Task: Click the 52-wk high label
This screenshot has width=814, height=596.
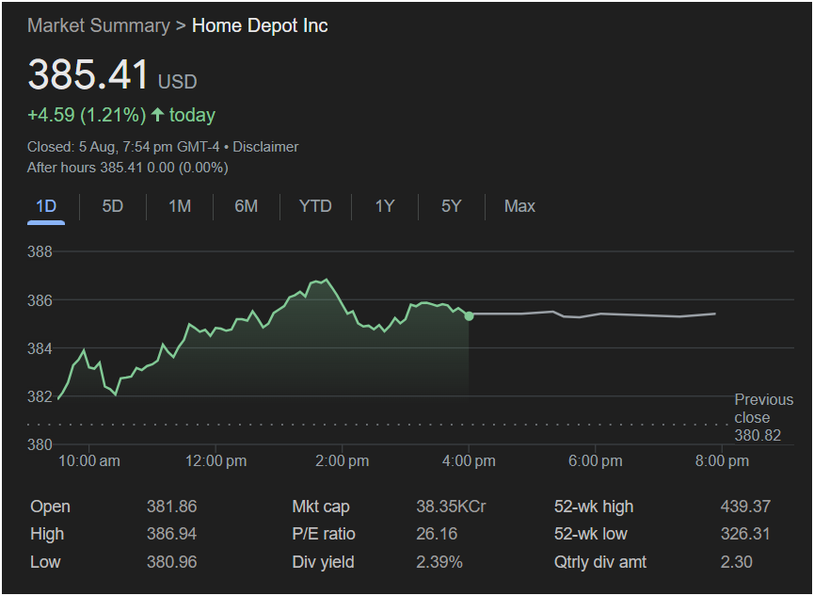Action: 594,507
